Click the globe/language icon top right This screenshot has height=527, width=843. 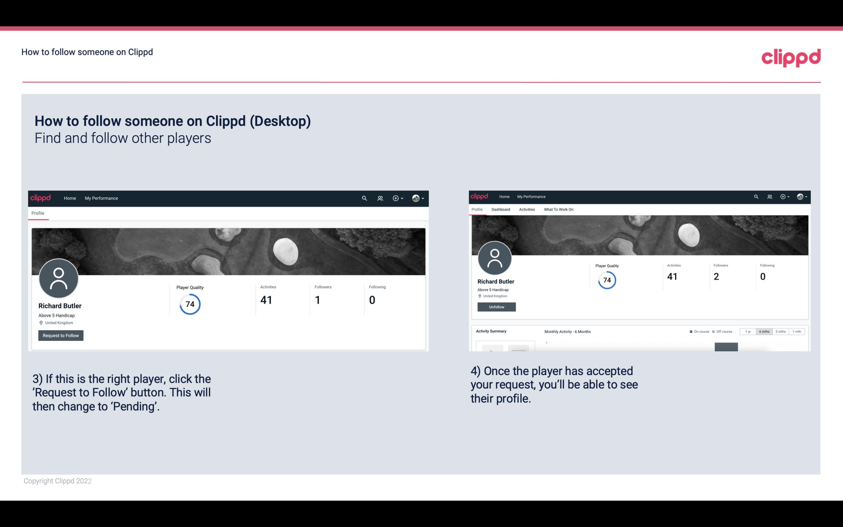(x=799, y=196)
